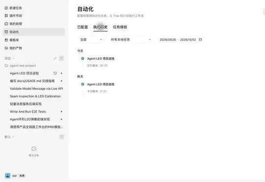Click the 手动触发 21:21 trigger text

97,91
